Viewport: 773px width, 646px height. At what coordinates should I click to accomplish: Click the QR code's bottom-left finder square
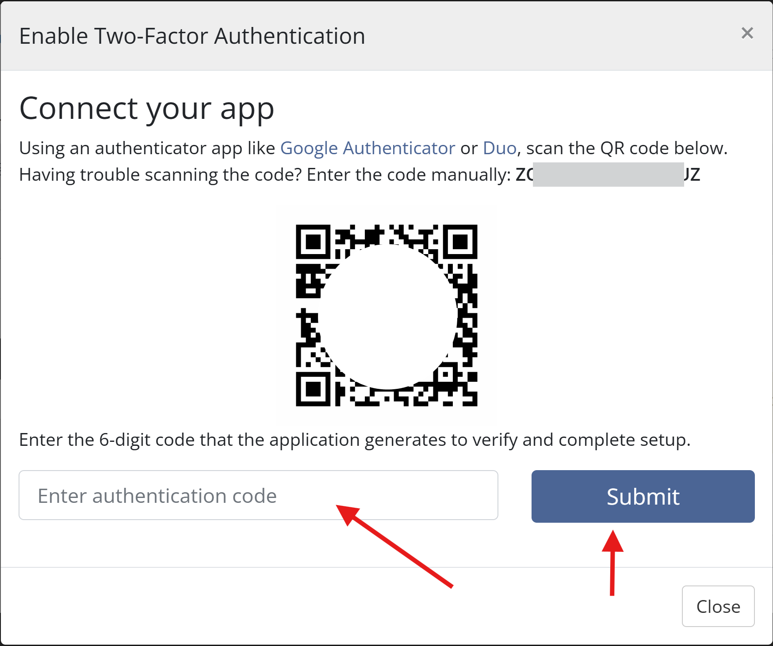pos(313,389)
